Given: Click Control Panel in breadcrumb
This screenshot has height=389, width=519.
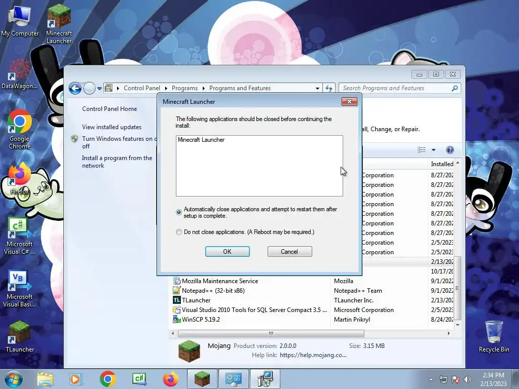Looking at the screenshot, I should click(x=142, y=88).
